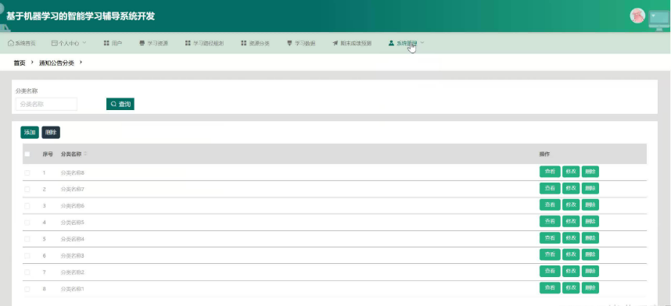Tick the checkbox for row 分类名称5
Viewport: 671px width, 306px height.
(27, 222)
